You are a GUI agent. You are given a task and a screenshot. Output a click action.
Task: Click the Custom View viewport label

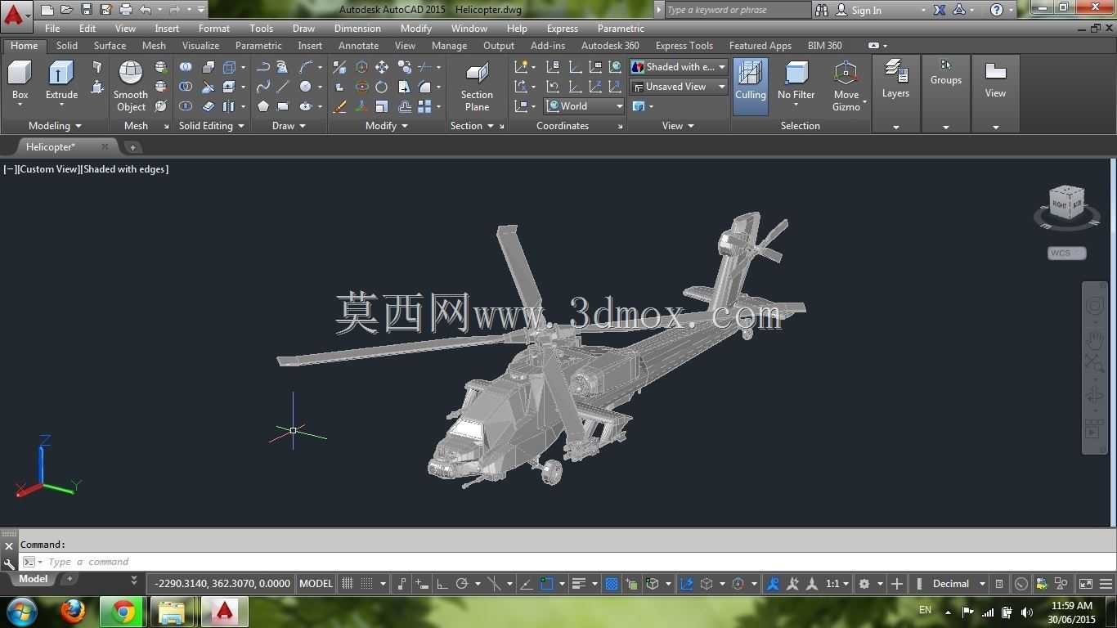(47, 169)
